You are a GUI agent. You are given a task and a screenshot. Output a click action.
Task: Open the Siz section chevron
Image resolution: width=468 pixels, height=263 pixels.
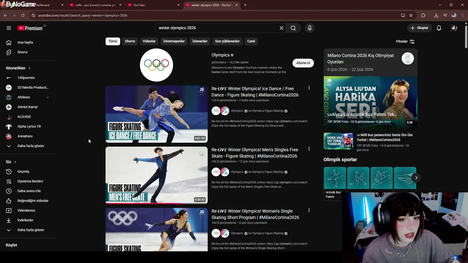click(15, 162)
